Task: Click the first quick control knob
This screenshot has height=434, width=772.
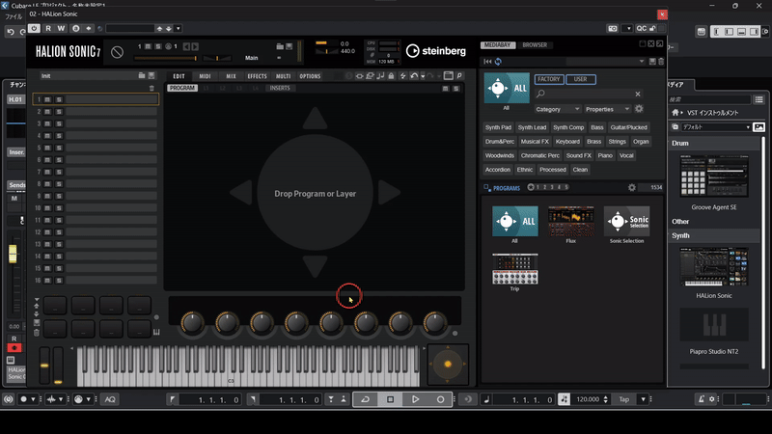Action: (x=192, y=323)
